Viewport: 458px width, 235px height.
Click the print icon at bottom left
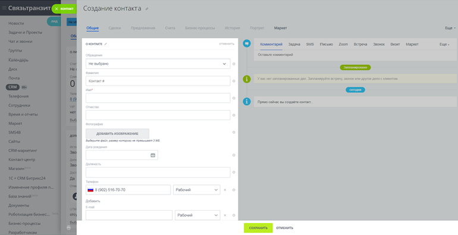(x=68, y=227)
